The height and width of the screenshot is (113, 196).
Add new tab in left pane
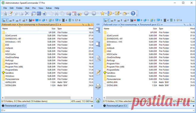click(x=92, y=106)
